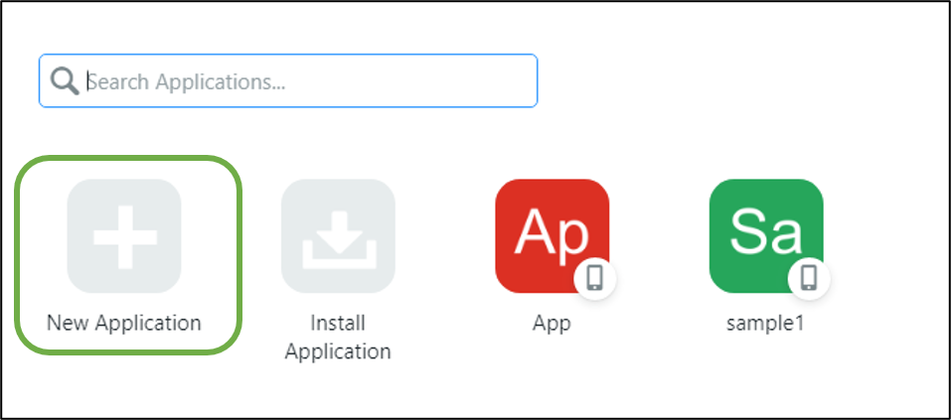Click the word Install under download icon
Viewport: 951px width, 420px height.
[x=338, y=323]
